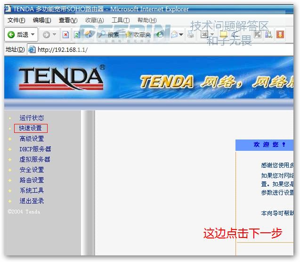
Task: Click the 地址(D) address label
Action: point(15,49)
